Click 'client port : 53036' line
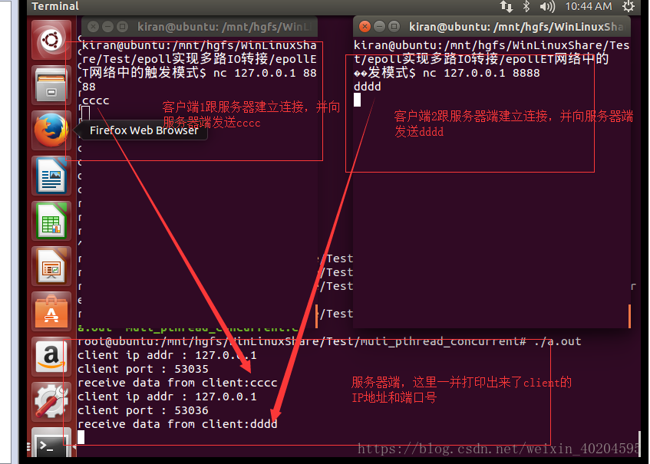The height and width of the screenshot is (464, 650). (143, 410)
